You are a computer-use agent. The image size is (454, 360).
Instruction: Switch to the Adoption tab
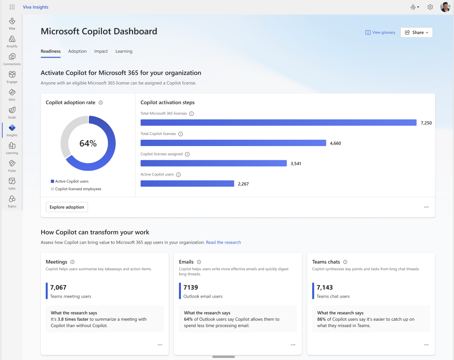tap(77, 51)
